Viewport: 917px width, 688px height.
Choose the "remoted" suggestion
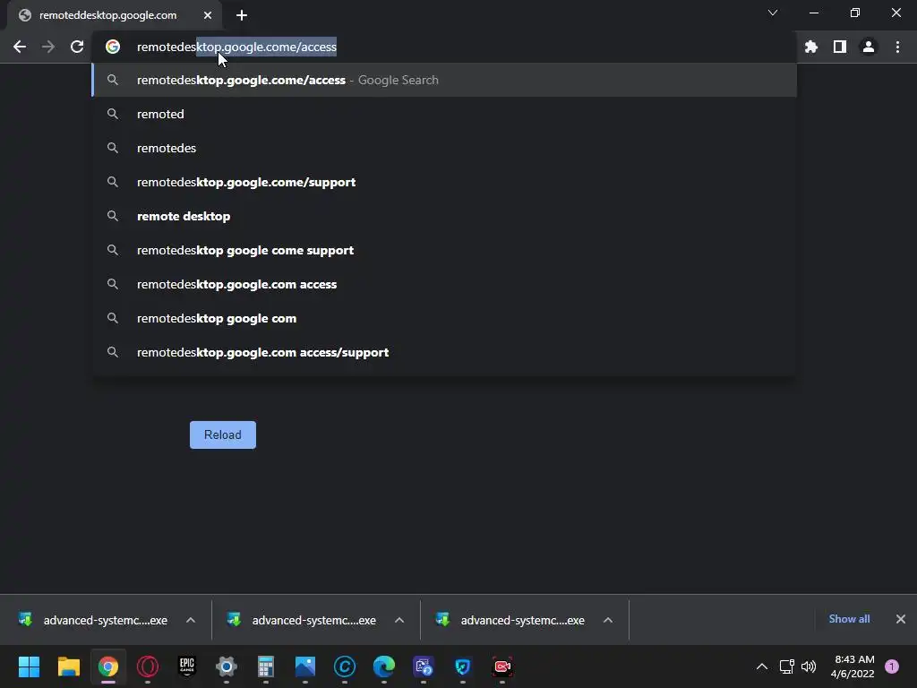click(444, 114)
